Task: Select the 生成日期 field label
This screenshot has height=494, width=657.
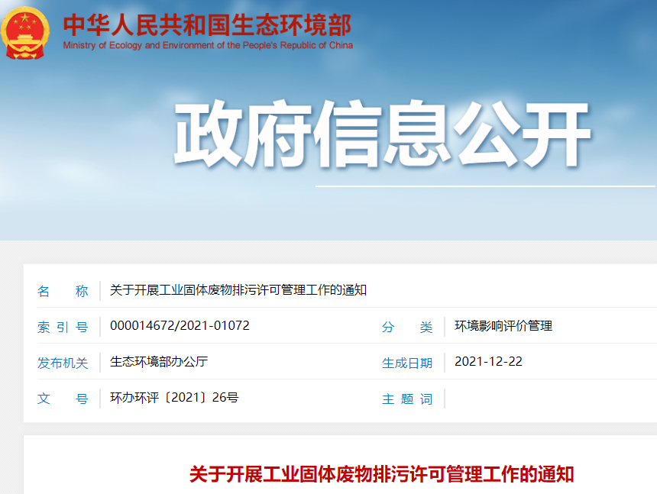Action: [x=407, y=363]
